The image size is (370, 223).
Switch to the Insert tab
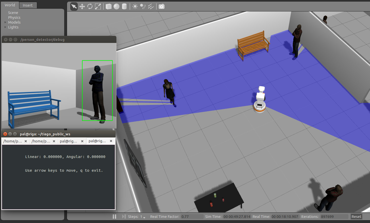pos(28,5)
